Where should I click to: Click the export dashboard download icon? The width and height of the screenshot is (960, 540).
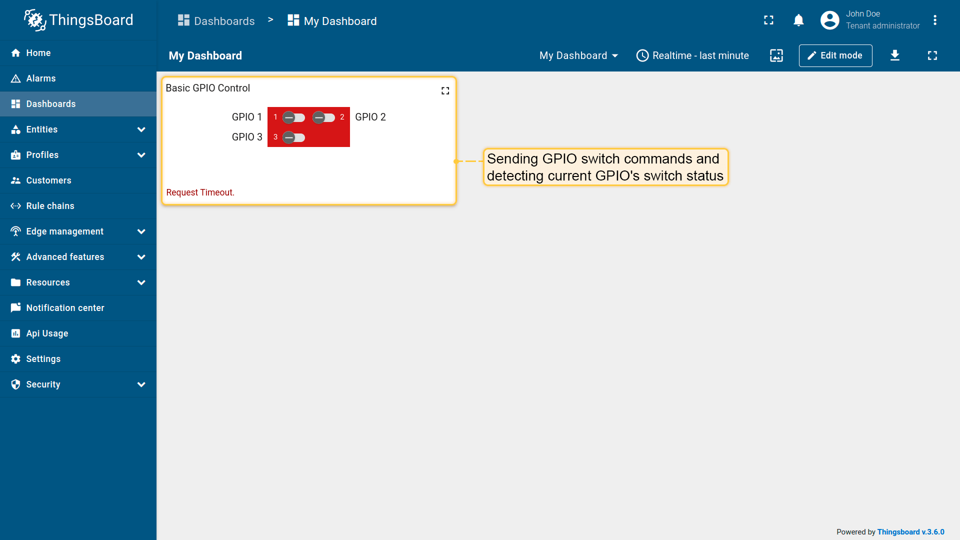tap(895, 55)
